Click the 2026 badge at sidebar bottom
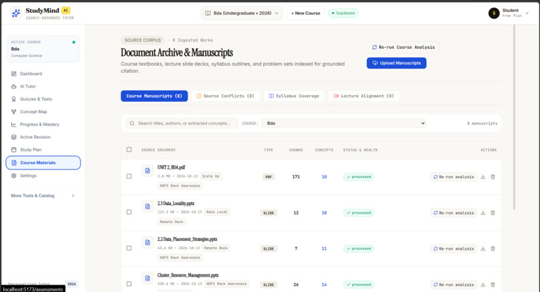The image size is (540, 292). click(x=72, y=284)
